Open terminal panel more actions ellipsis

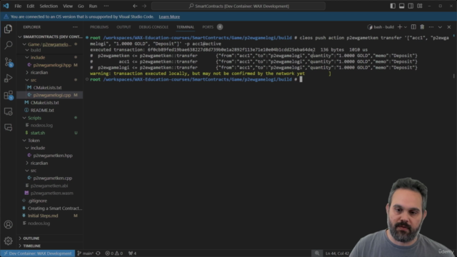click(431, 27)
